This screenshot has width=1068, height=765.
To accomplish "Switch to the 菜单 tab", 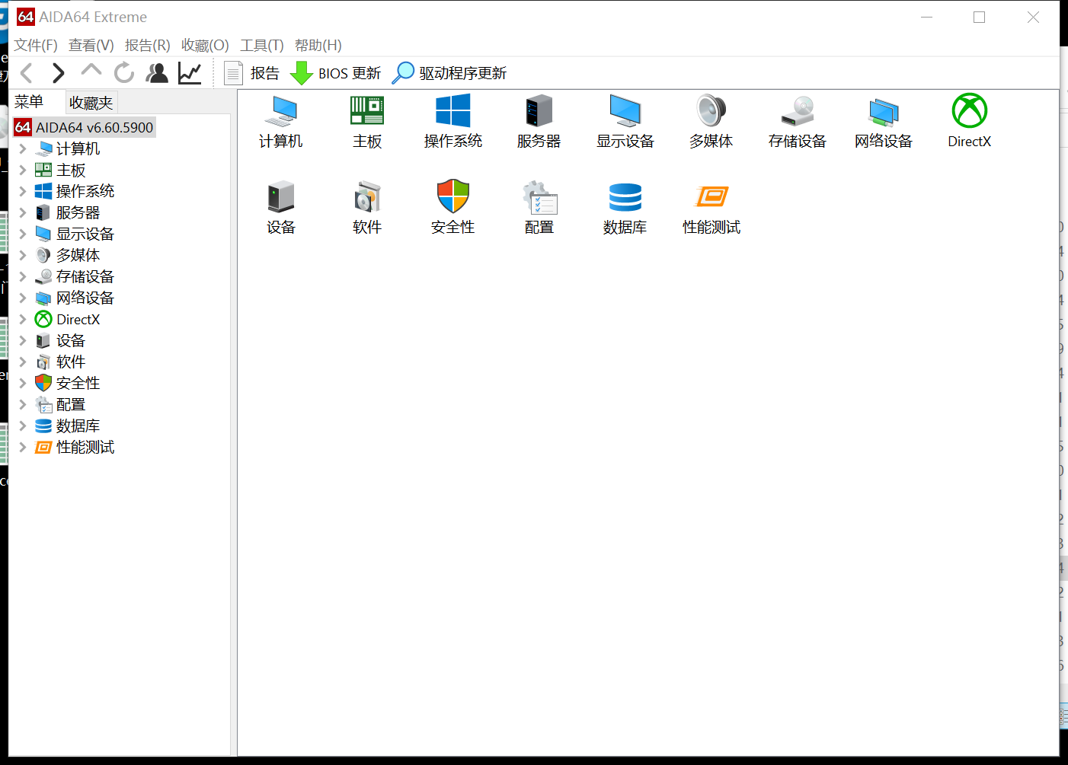I will 29,102.
